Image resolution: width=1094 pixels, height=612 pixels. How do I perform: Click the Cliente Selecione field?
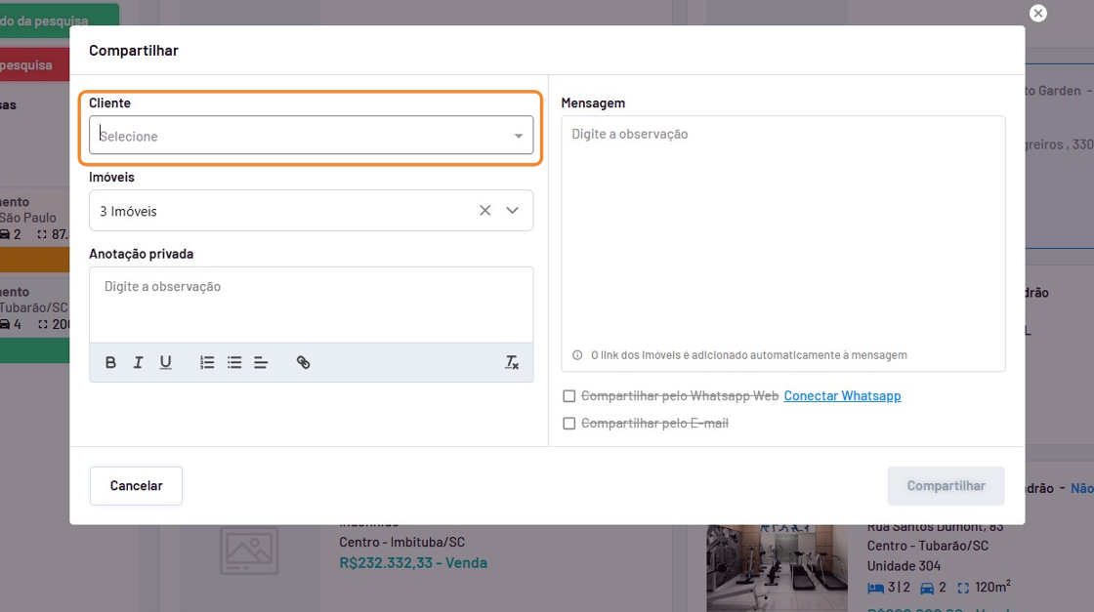(293, 136)
